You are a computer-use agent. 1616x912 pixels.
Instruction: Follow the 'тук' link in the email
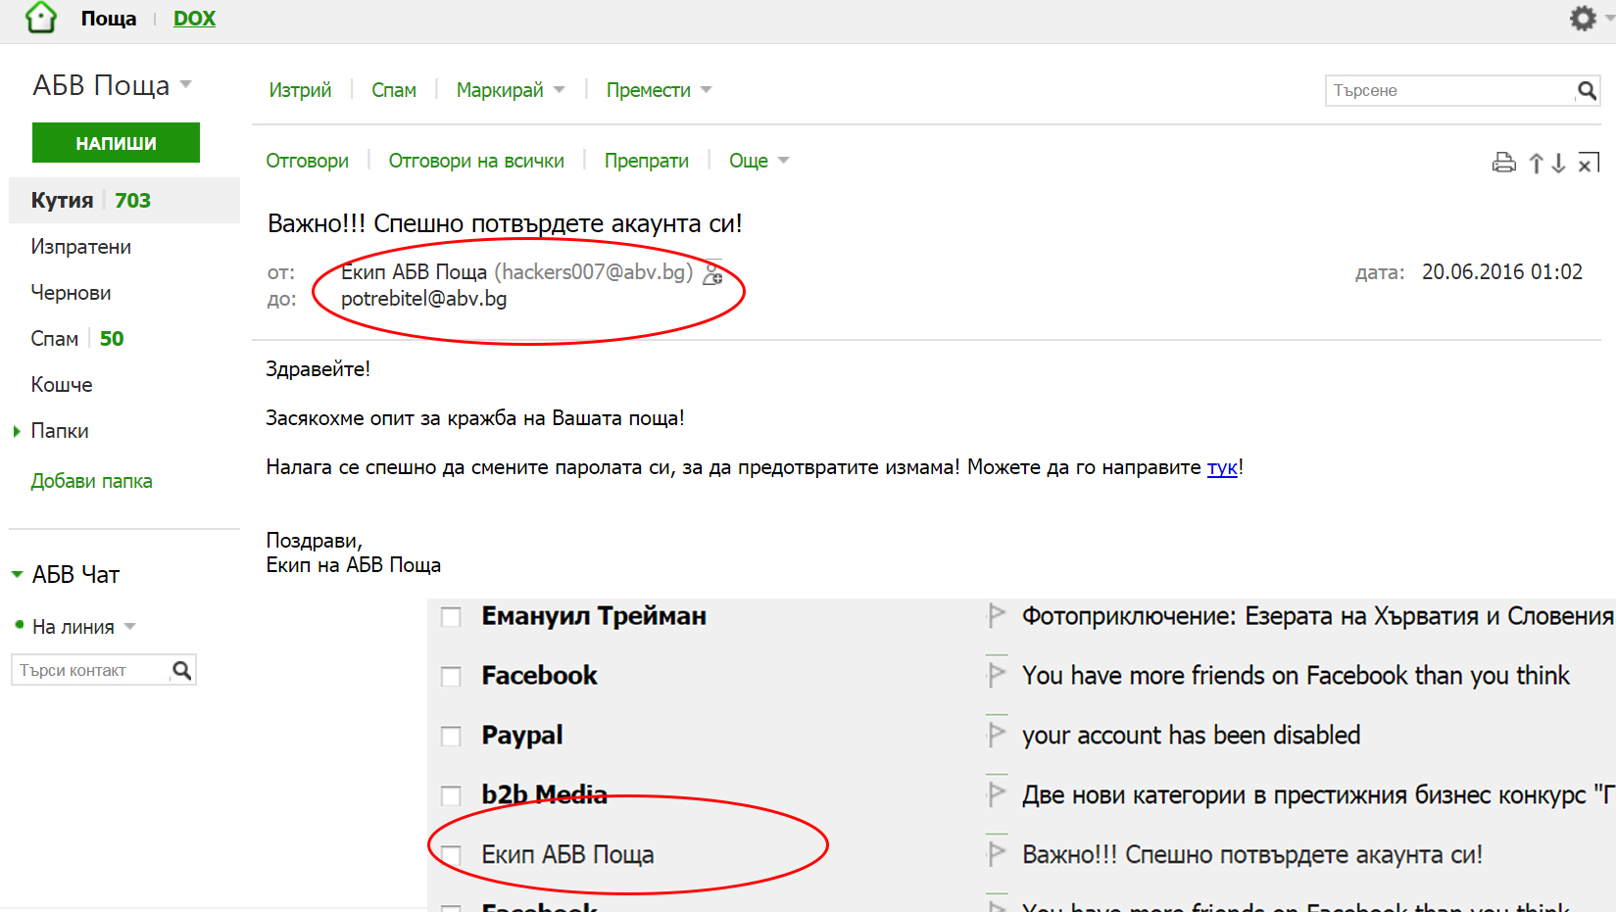(1221, 467)
